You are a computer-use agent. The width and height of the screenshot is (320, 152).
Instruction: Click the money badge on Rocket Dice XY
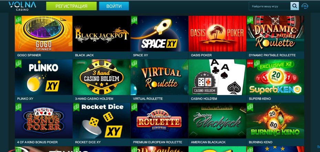tap(76, 107)
